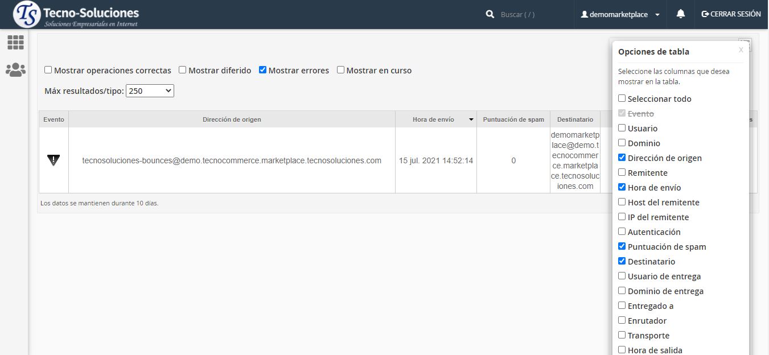This screenshot has width=769, height=355.
Task: Click the Puntuación de spam column header
Action: click(513, 119)
